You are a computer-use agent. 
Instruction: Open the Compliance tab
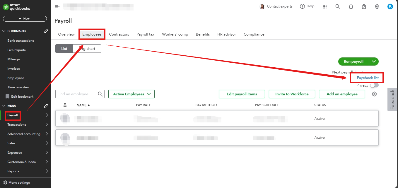click(254, 34)
